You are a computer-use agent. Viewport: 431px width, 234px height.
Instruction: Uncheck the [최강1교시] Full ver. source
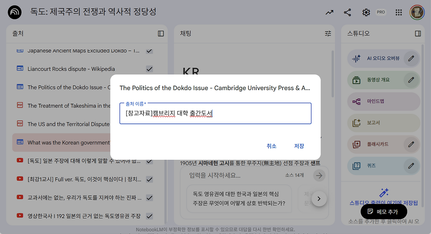(150, 179)
